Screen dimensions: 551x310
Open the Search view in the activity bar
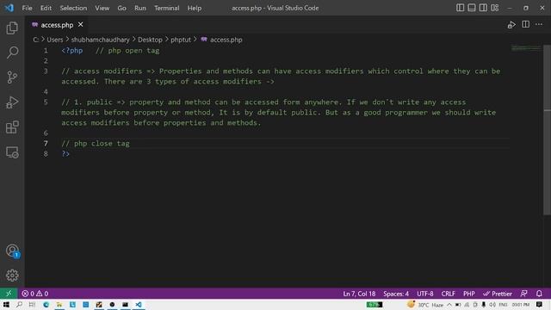pos(12,53)
